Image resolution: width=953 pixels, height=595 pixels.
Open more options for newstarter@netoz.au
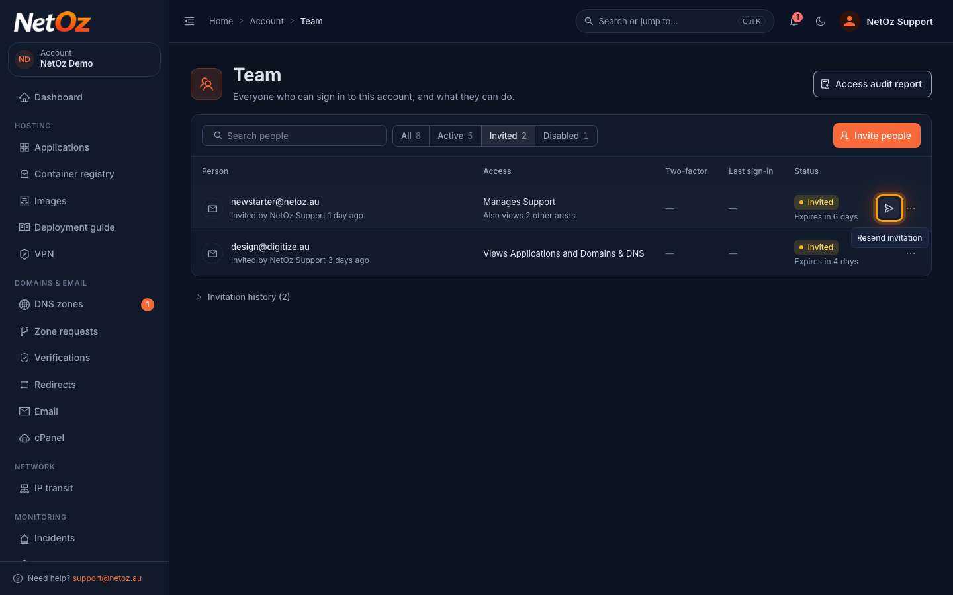tap(911, 208)
